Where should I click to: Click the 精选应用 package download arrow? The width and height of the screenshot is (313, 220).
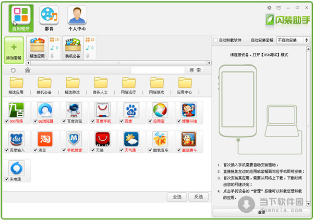(52, 56)
